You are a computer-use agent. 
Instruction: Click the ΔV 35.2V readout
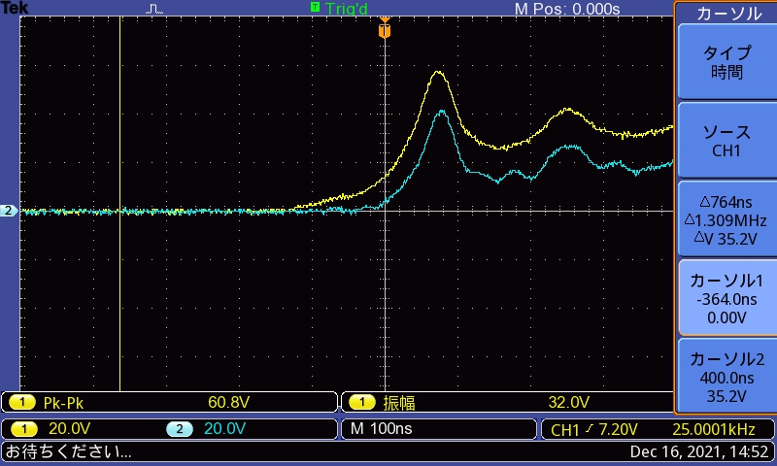tap(726, 239)
